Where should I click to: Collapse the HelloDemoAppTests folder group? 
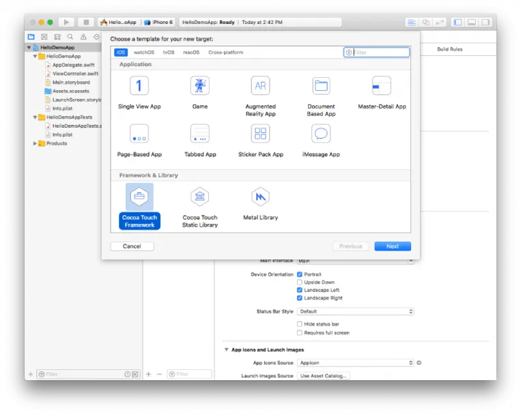[x=36, y=117]
